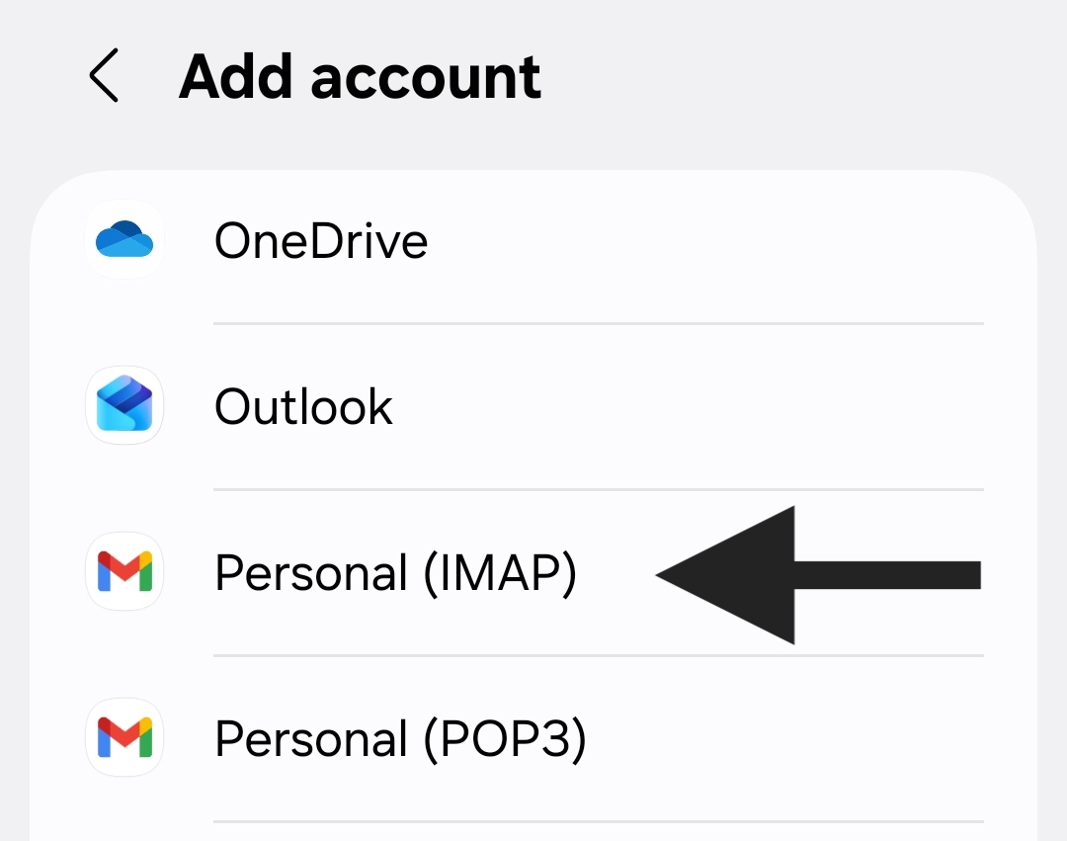Go back using the back arrow
This screenshot has width=1067, height=841.
[x=104, y=77]
